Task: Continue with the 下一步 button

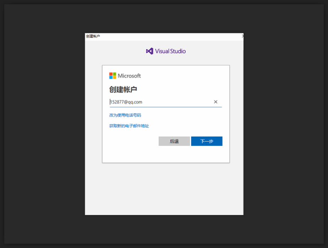Action: tap(207, 141)
